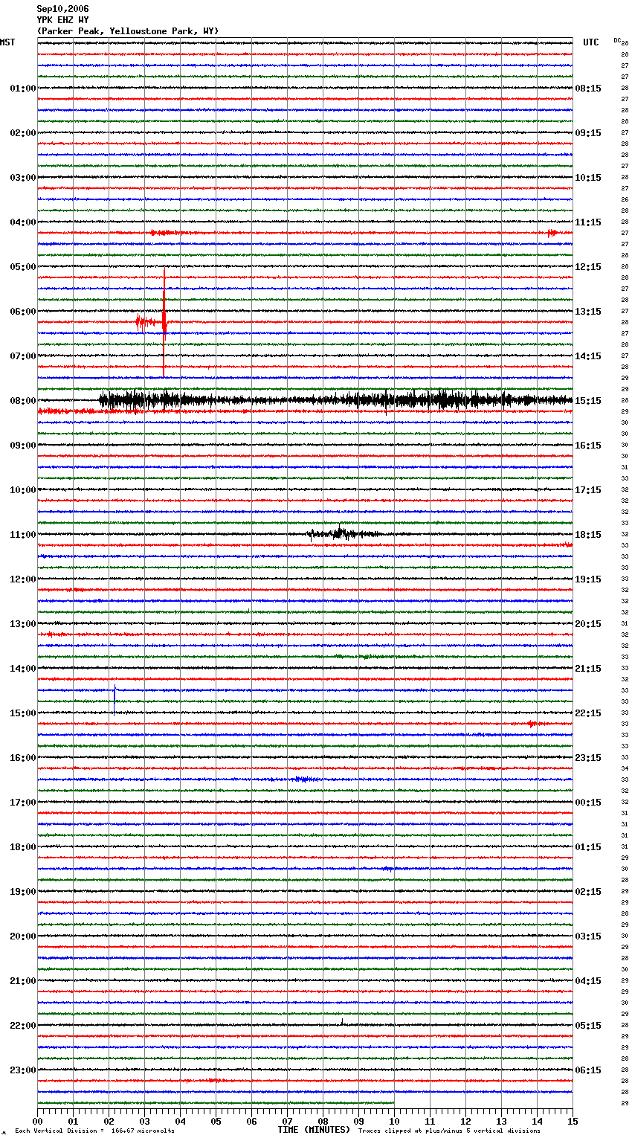This screenshot has width=632, height=1141.
Task: Select the 04:00 MST time label
Action: click(x=22, y=222)
